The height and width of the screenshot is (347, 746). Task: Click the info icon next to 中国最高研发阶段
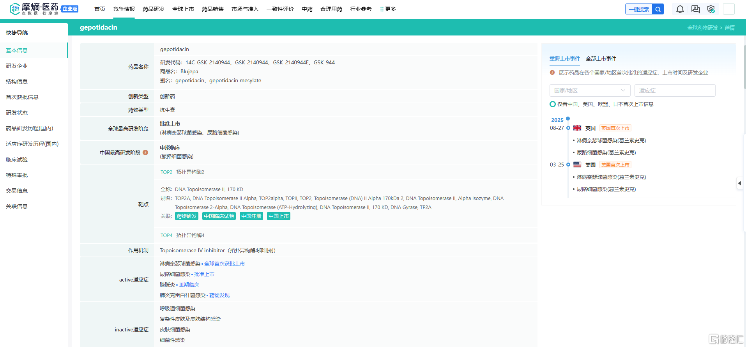pyautogui.click(x=145, y=152)
